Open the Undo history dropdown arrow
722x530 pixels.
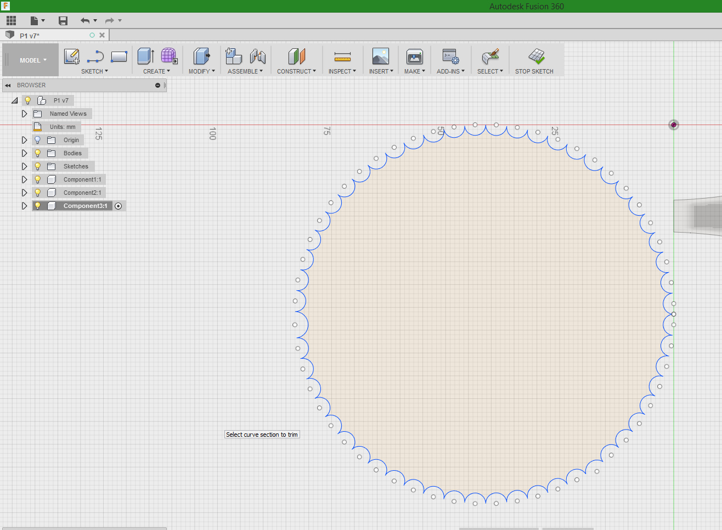[x=95, y=21]
